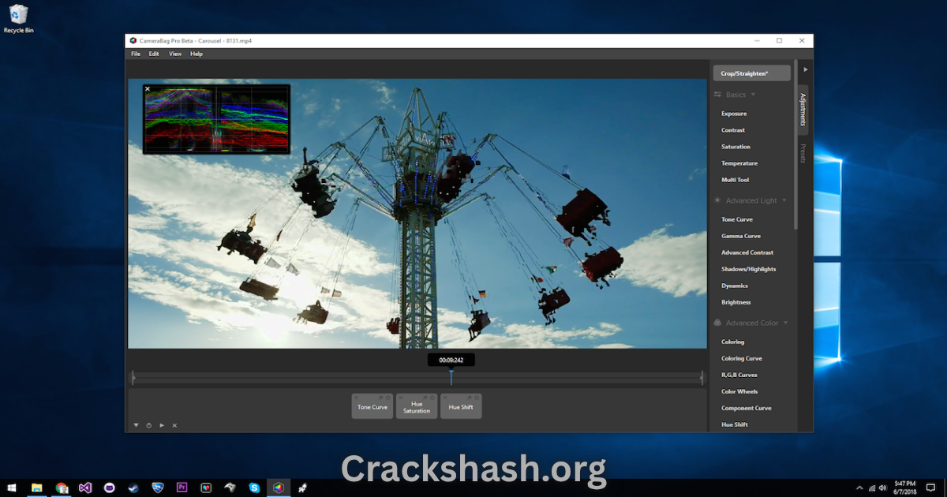Remove the Tone Curve adjustment tile
This screenshot has height=497, width=947.
coord(356,398)
